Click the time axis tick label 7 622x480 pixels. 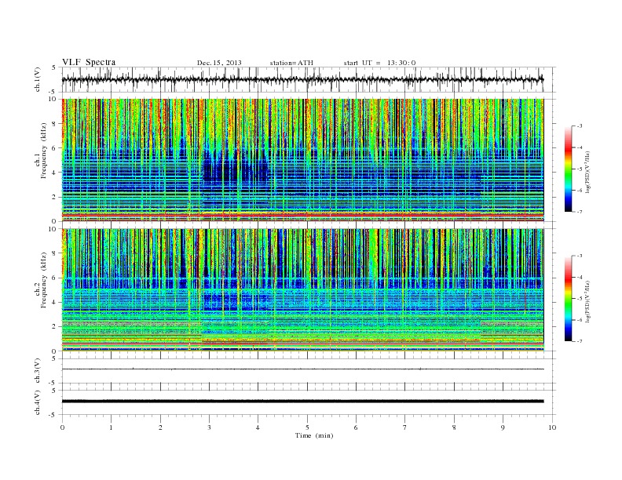tap(405, 427)
